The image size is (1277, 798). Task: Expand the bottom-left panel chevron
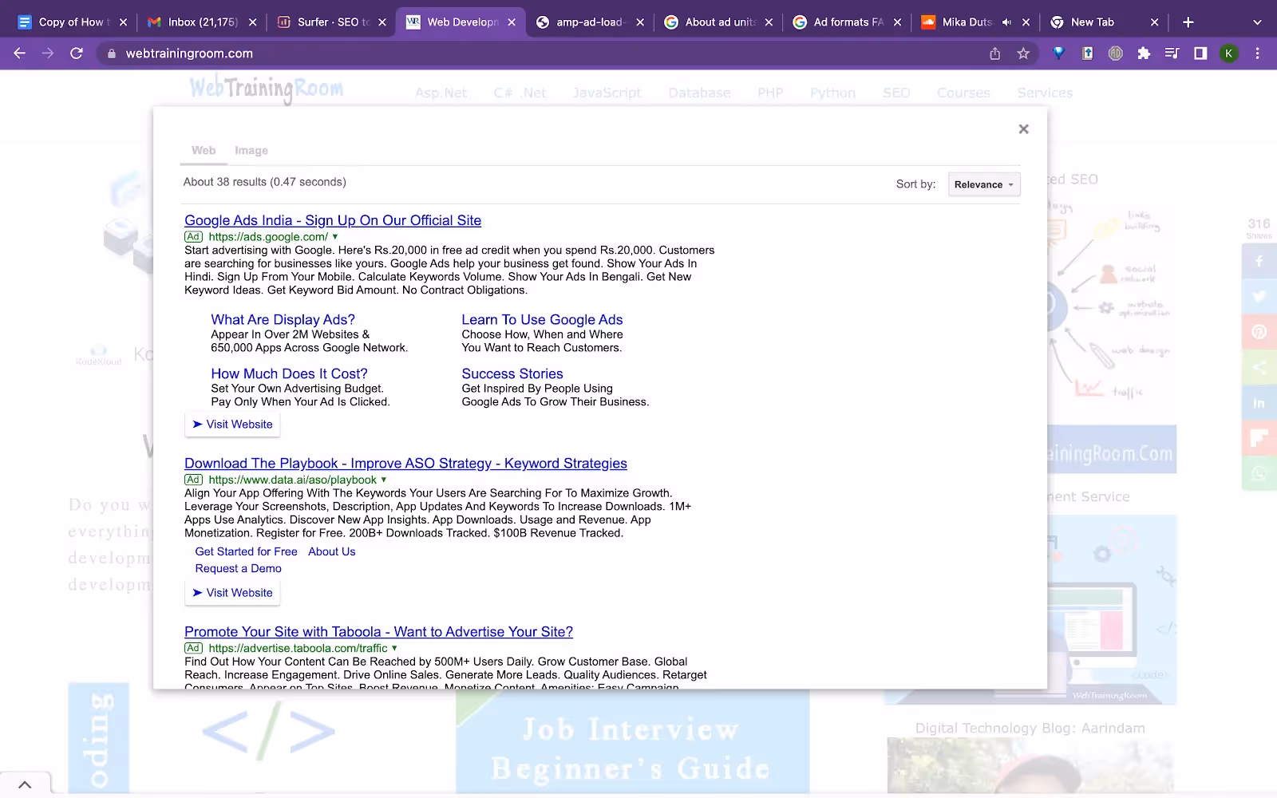(25, 785)
